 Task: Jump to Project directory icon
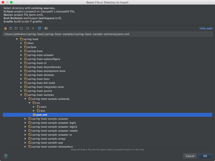tap(16, 29)
